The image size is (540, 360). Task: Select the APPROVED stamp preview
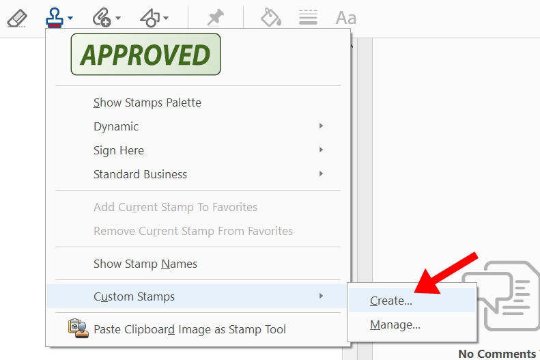[x=146, y=55]
